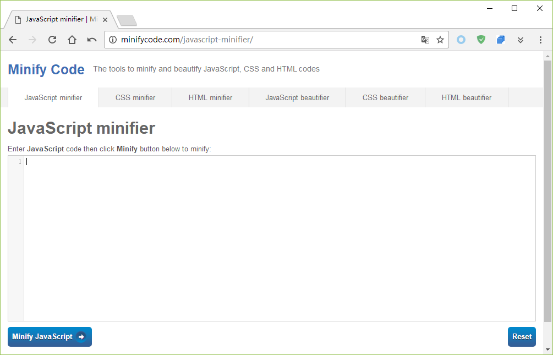Open the Chrome three-dot menu
Viewport: 553px width, 355px height.
pos(540,40)
